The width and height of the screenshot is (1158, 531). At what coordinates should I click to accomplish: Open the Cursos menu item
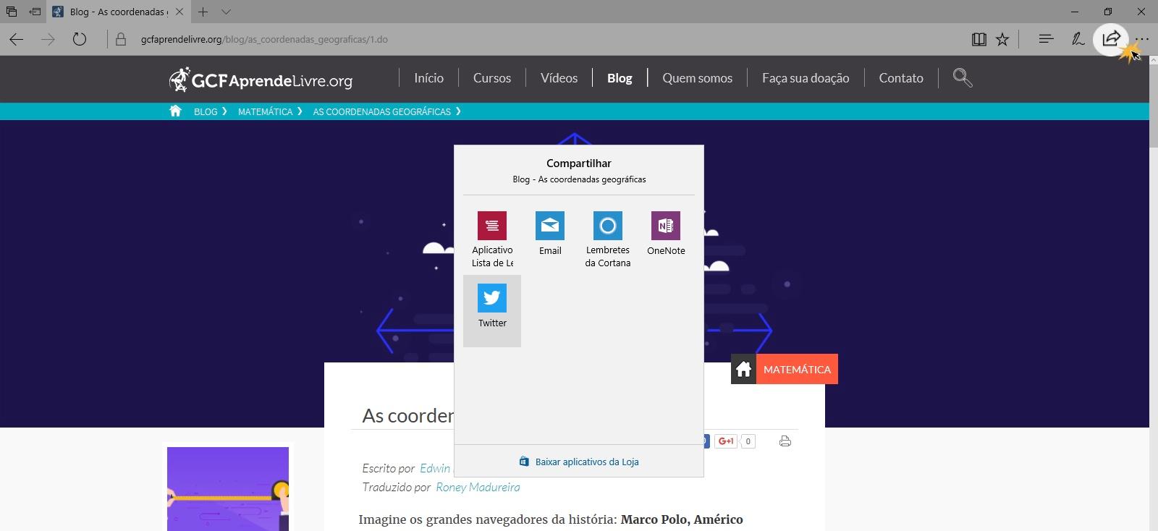pyautogui.click(x=492, y=78)
